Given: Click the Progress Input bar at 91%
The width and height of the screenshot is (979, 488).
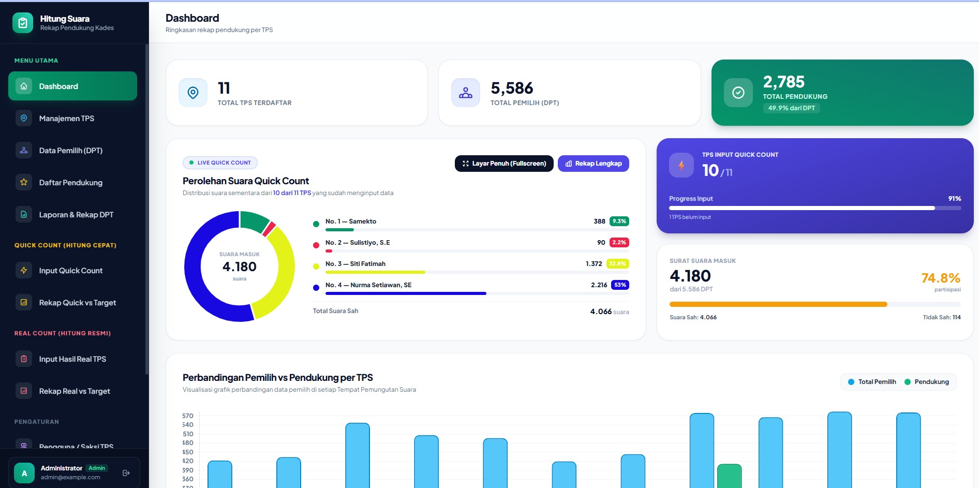Looking at the screenshot, I should click(x=815, y=208).
